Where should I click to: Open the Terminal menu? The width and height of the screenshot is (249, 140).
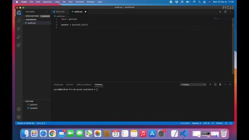tap(79, 2)
